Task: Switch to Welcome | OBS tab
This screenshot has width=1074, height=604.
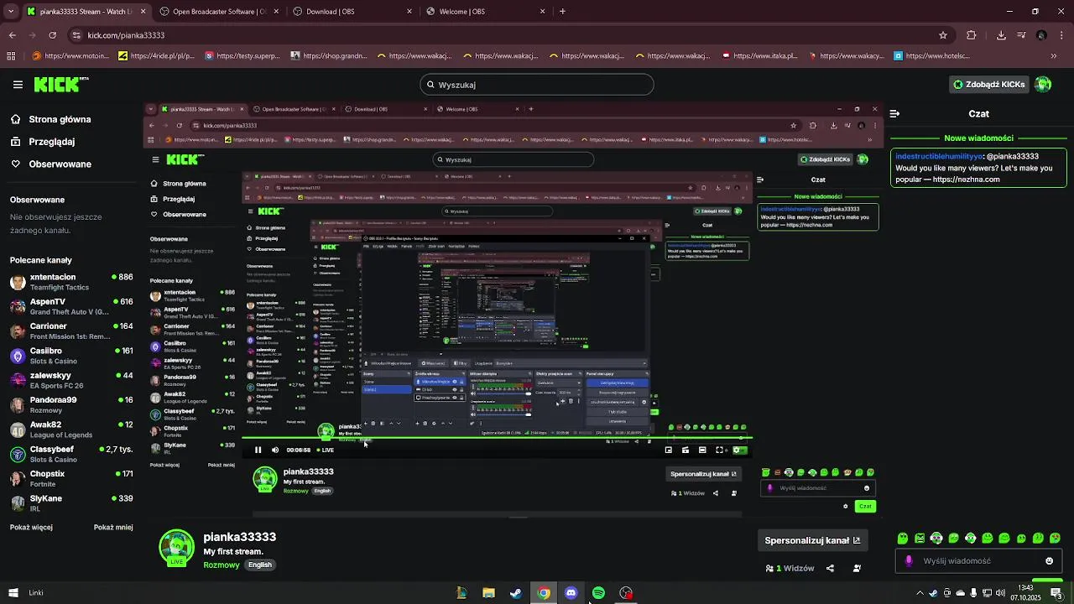Action: pos(487,12)
